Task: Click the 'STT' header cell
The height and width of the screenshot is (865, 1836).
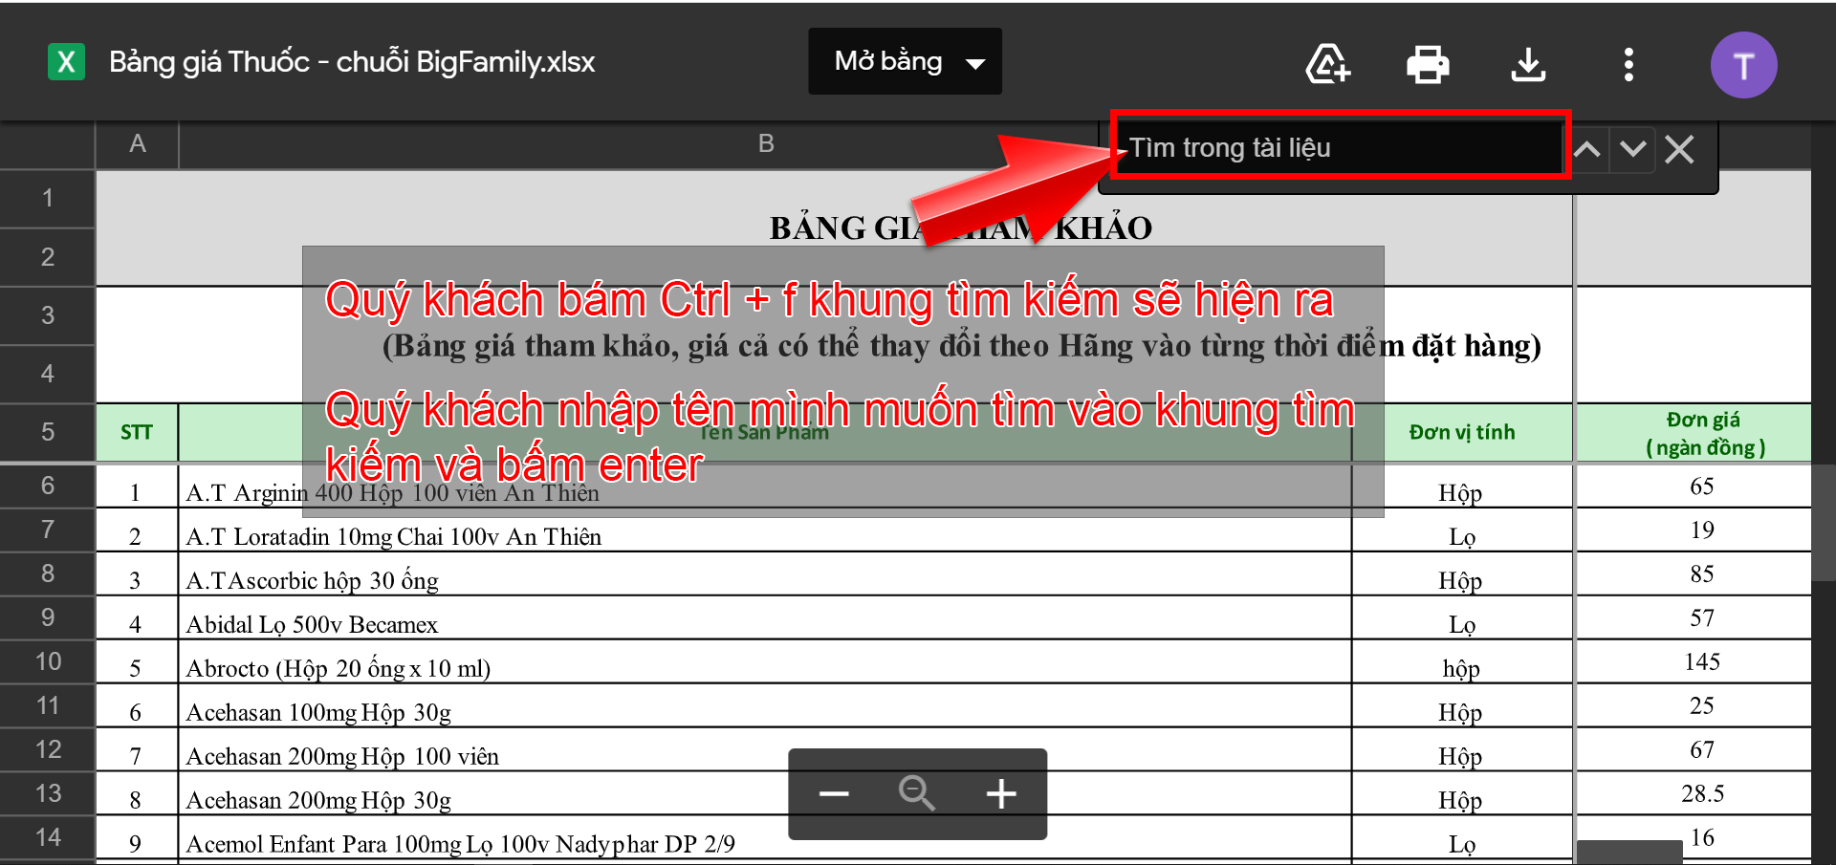Action: 137,432
